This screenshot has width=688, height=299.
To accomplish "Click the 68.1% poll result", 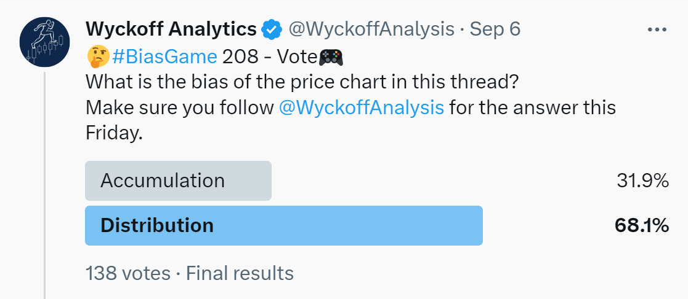I will click(642, 225).
